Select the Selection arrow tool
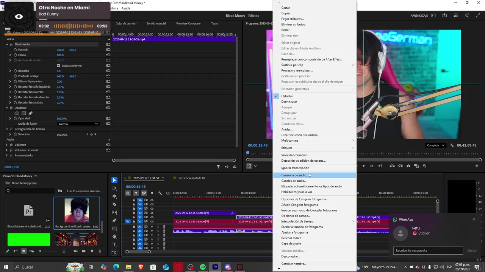Image resolution: width=485 pixels, height=272 pixels. point(114,180)
